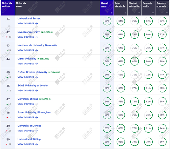Click Oxford Brookes IN CLEARING label

[54, 72]
